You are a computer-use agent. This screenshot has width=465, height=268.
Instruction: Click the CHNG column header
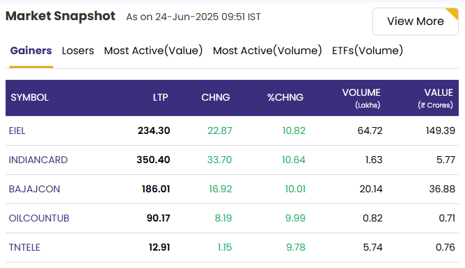[x=216, y=97]
